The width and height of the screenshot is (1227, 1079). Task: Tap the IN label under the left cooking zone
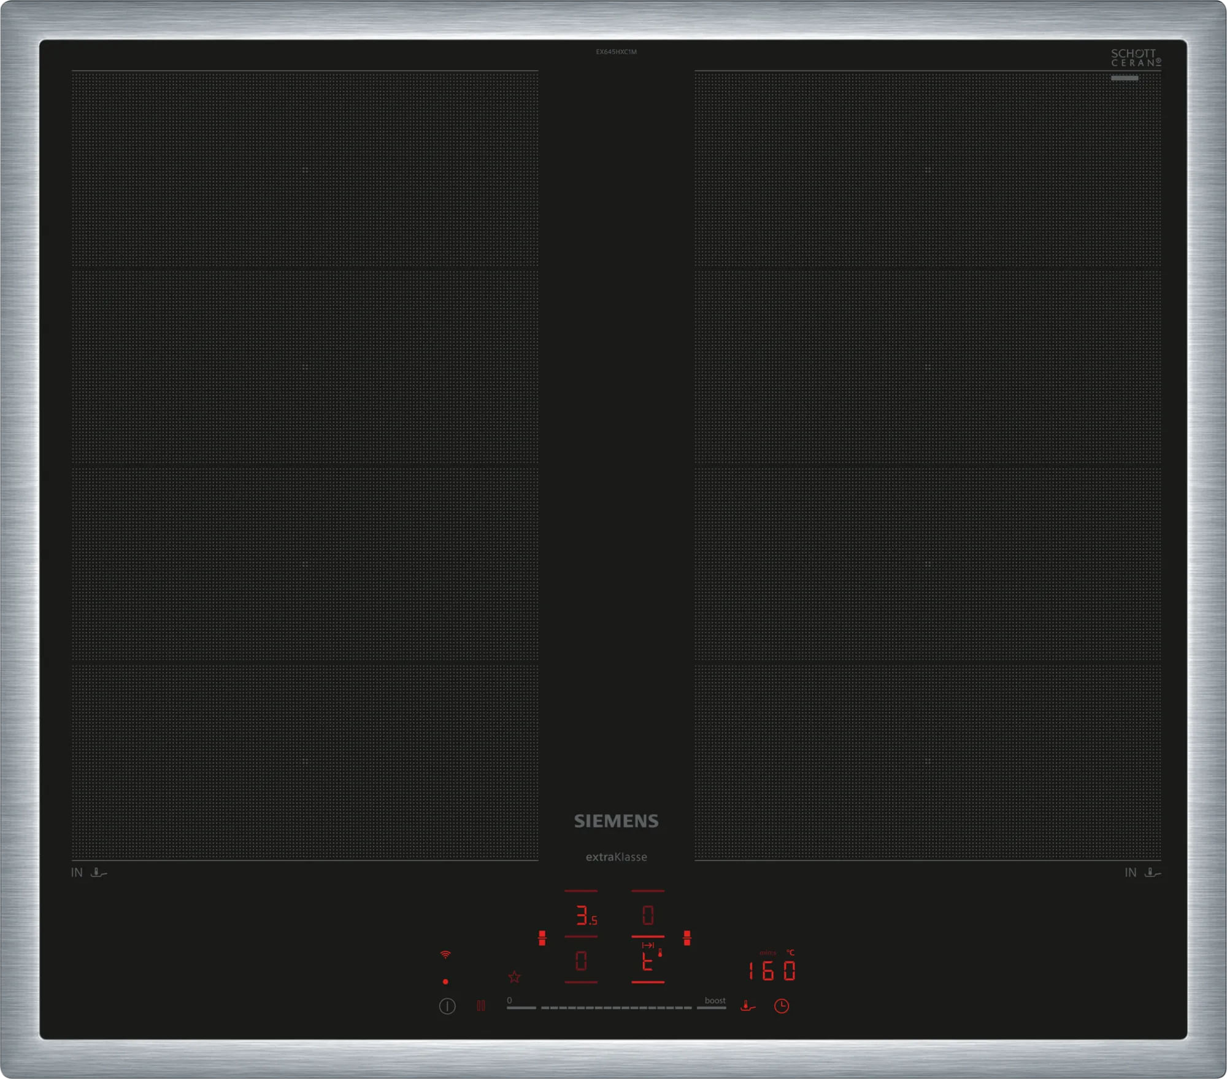tap(77, 873)
